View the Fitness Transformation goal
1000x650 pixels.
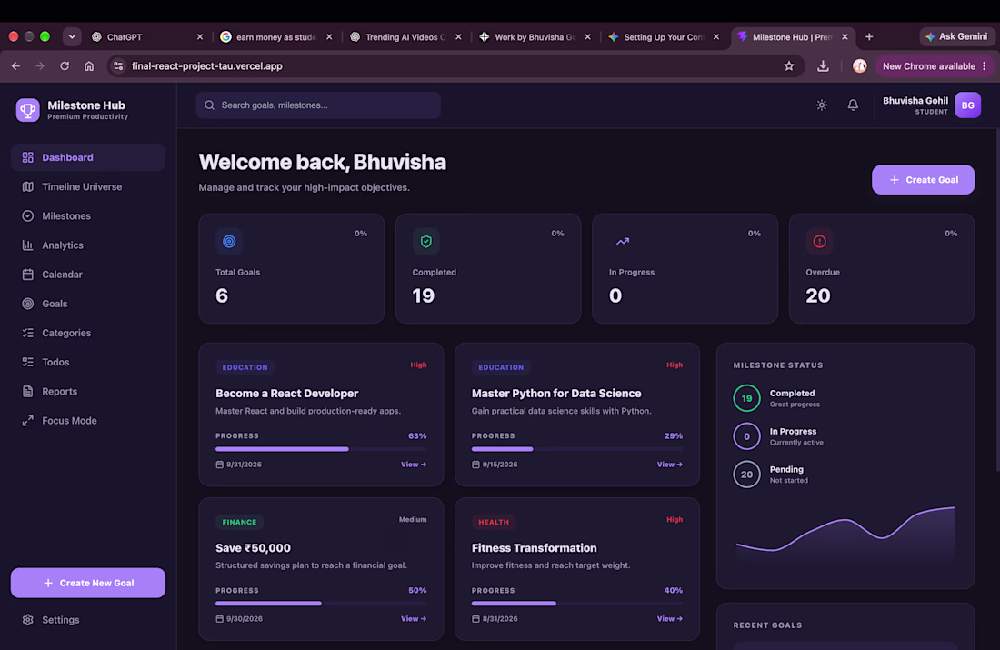pyautogui.click(x=670, y=619)
